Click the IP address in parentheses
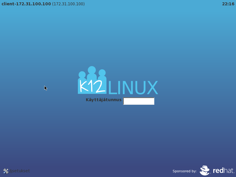This screenshot has height=177, width=236. pos(68,4)
